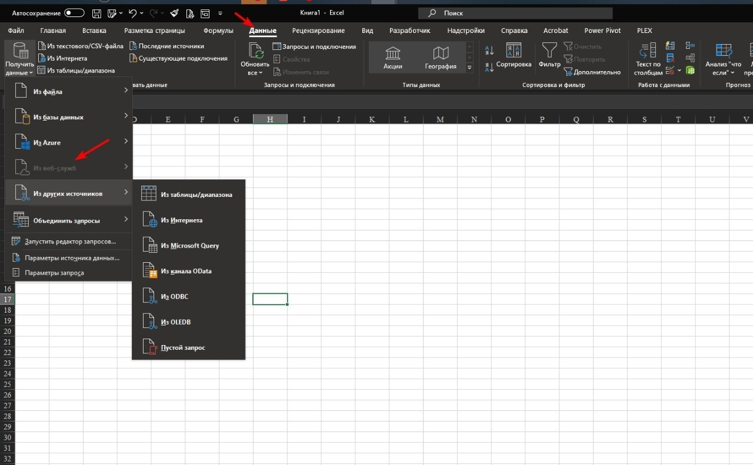Open Параметры источника данных menu item
The height and width of the screenshot is (465, 753).
(68, 257)
